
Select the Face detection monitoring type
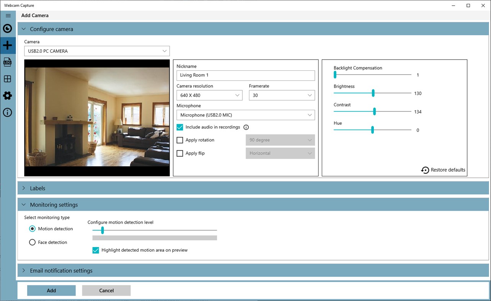[32, 242]
